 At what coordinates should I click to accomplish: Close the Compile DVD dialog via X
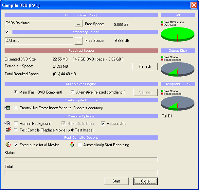(x=194, y=5)
